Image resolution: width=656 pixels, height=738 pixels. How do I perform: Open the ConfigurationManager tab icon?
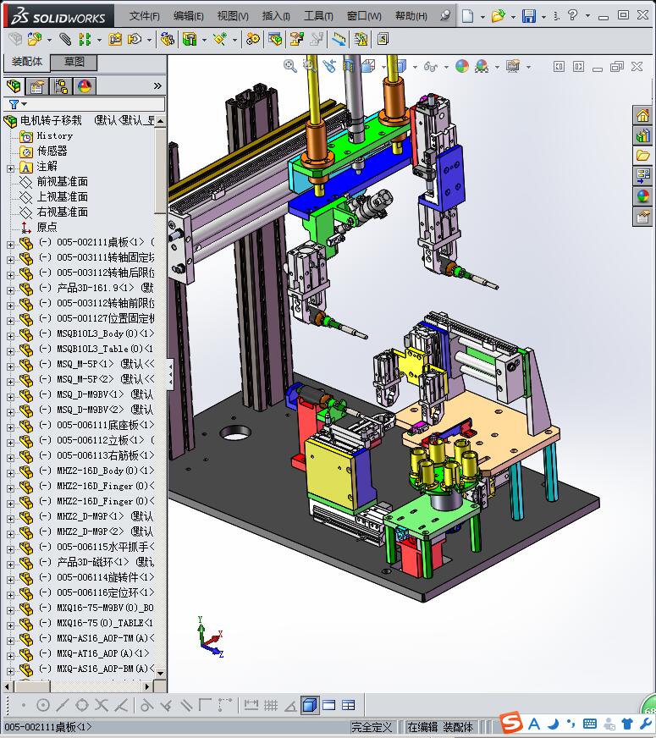coord(61,86)
